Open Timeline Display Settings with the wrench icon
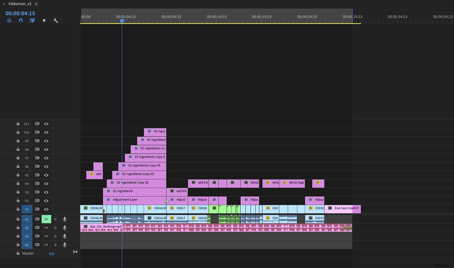The image size is (454, 268). [56, 20]
